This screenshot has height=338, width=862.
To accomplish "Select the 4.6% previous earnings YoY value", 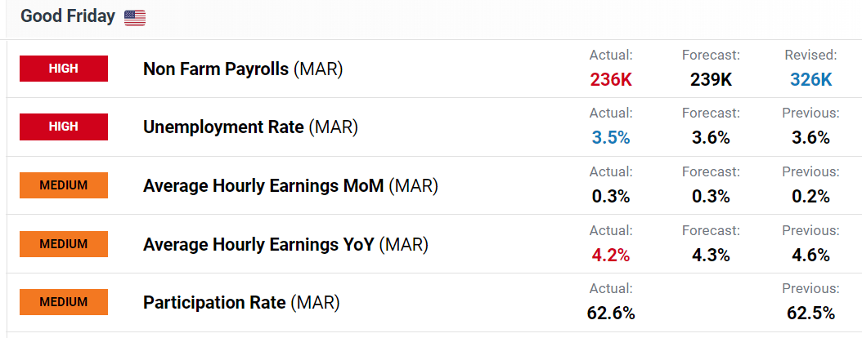I will click(810, 256).
